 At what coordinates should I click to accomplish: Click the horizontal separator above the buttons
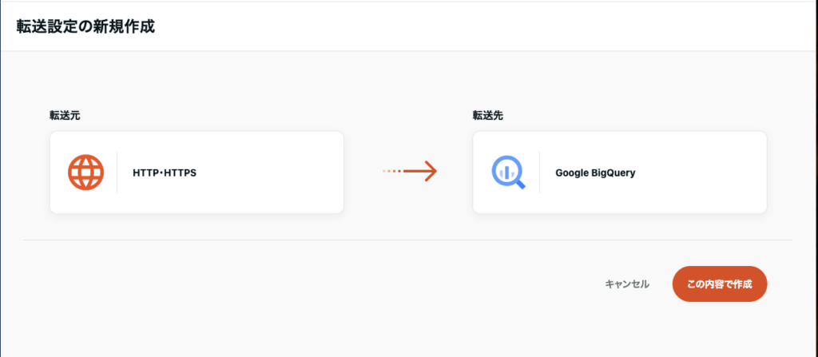tap(407, 240)
